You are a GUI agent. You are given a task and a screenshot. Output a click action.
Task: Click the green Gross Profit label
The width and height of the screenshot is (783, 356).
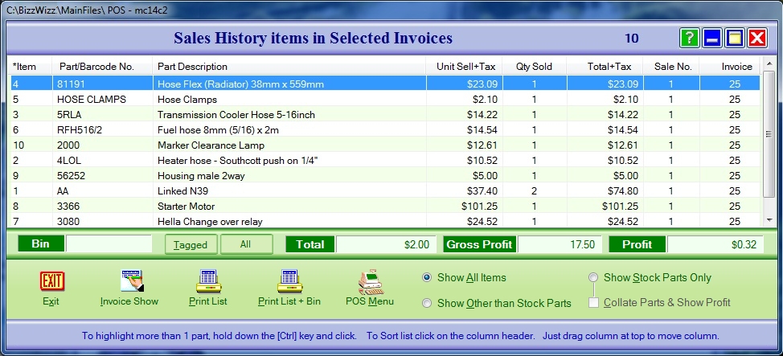pyautogui.click(x=479, y=244)
